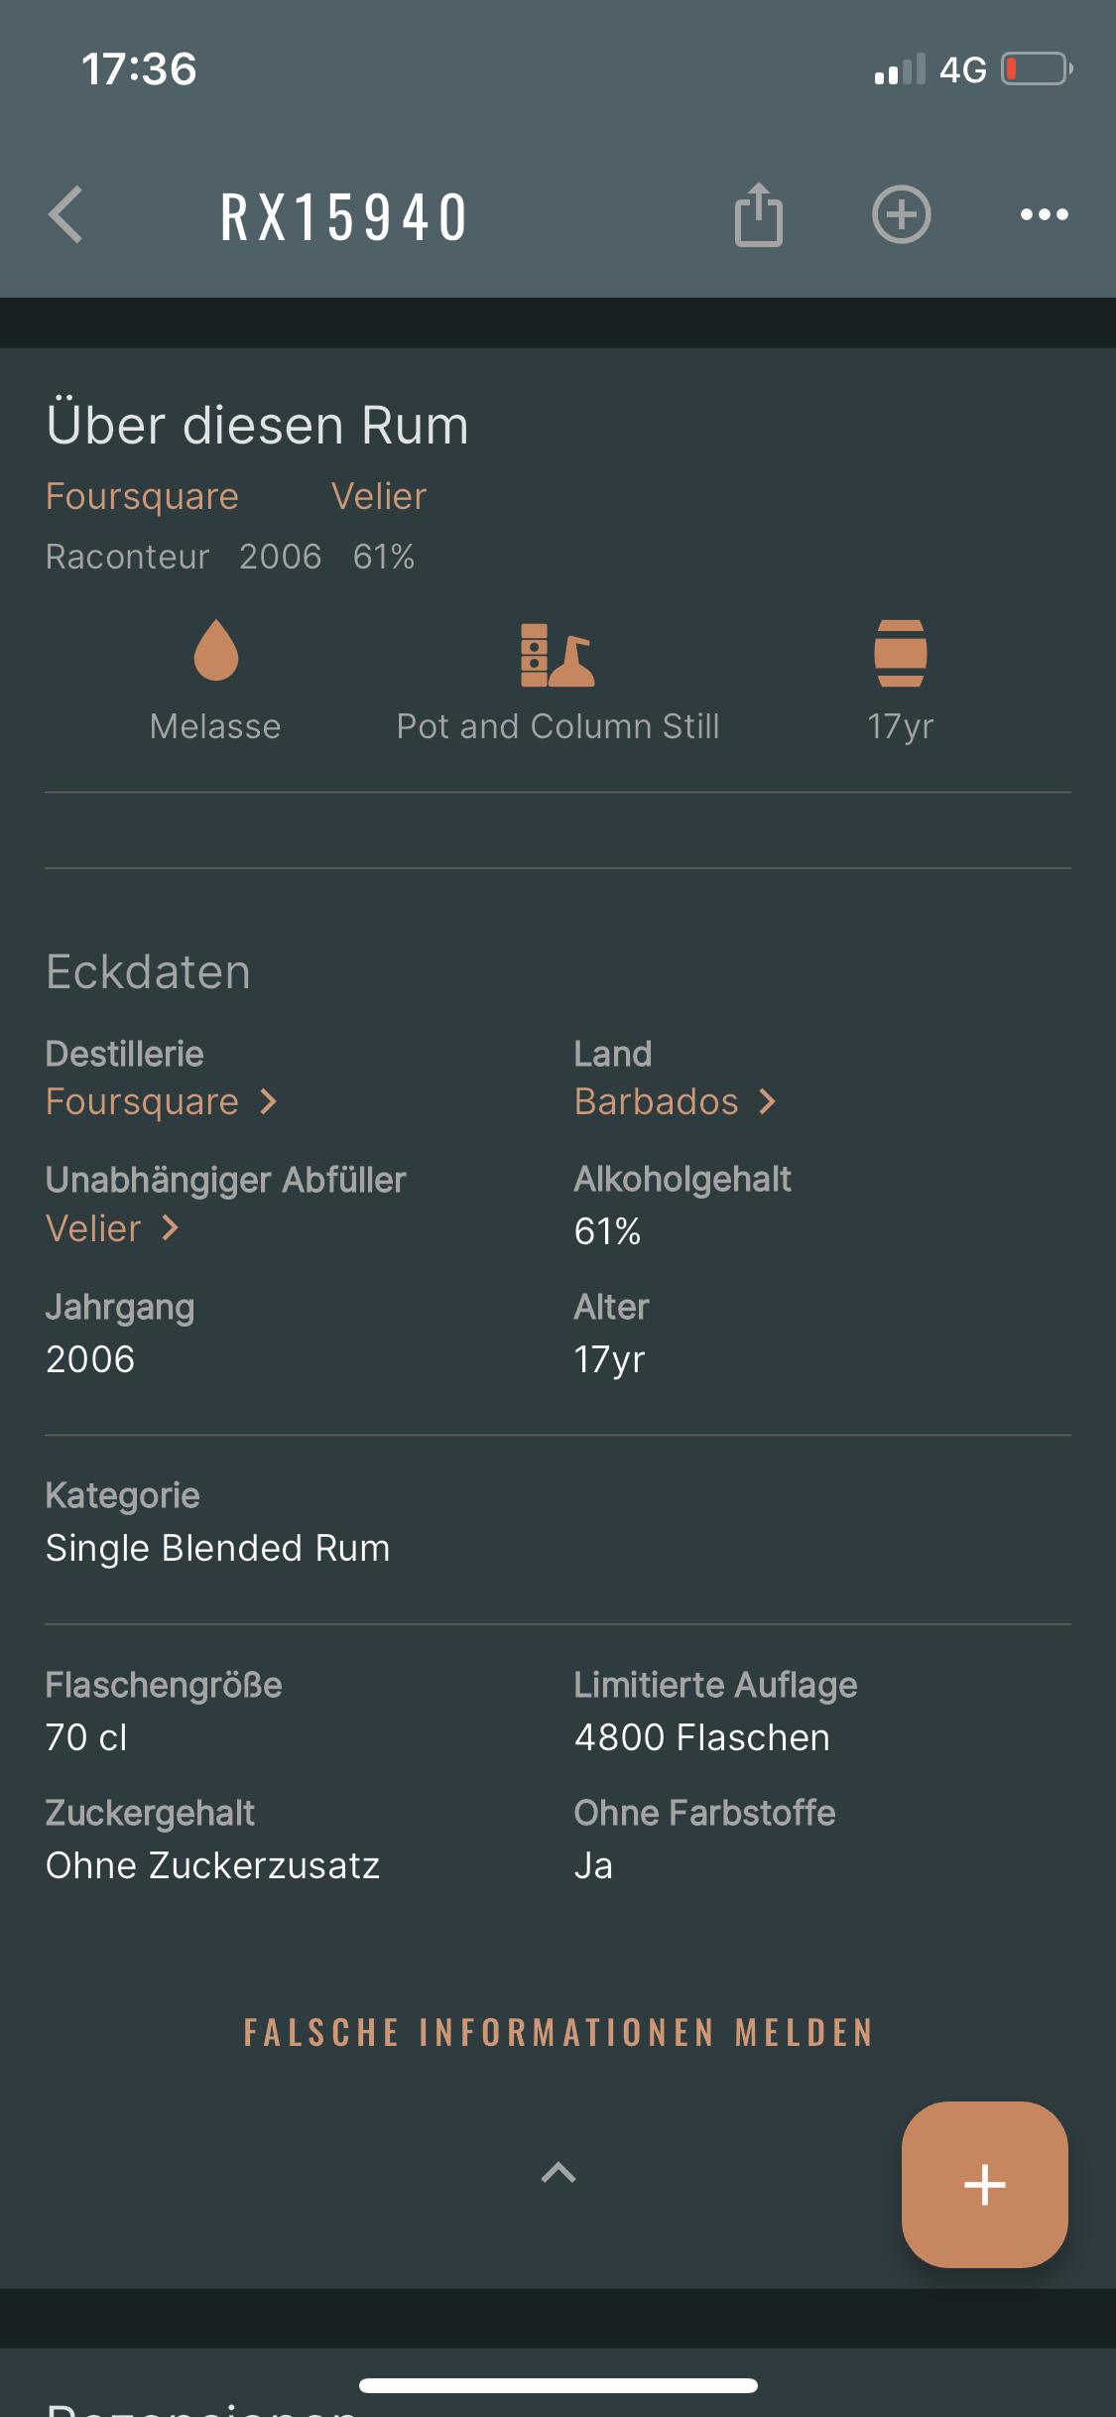
Task: Tap the RX15940 title in header
Action: 344,217
